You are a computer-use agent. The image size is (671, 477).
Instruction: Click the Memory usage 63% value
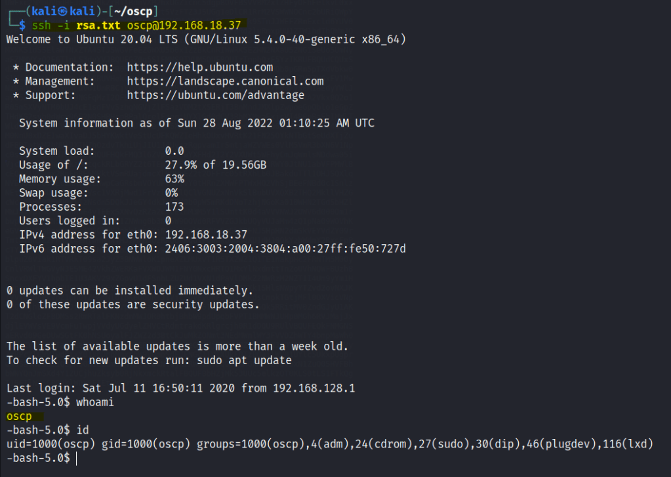click(x=174, y=179)
